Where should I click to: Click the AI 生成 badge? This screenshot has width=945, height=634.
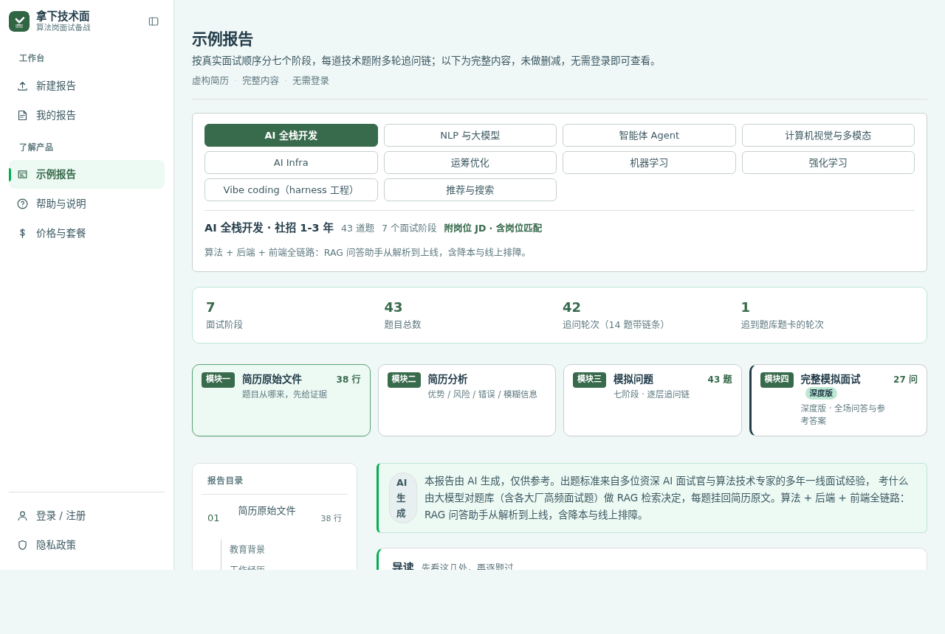403,498
